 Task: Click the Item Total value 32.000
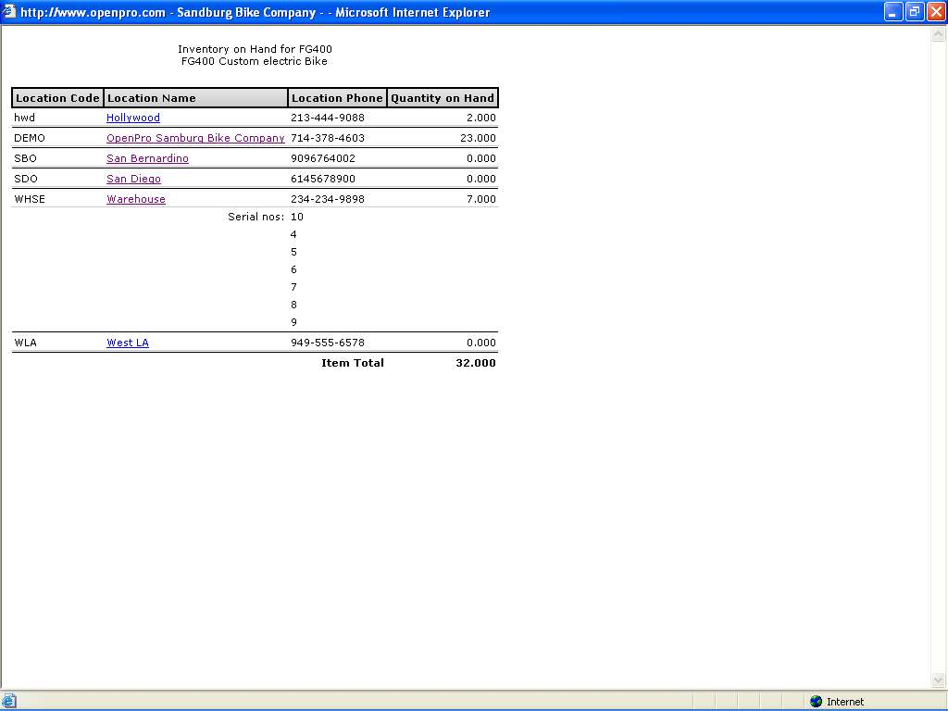click(476, 363)
